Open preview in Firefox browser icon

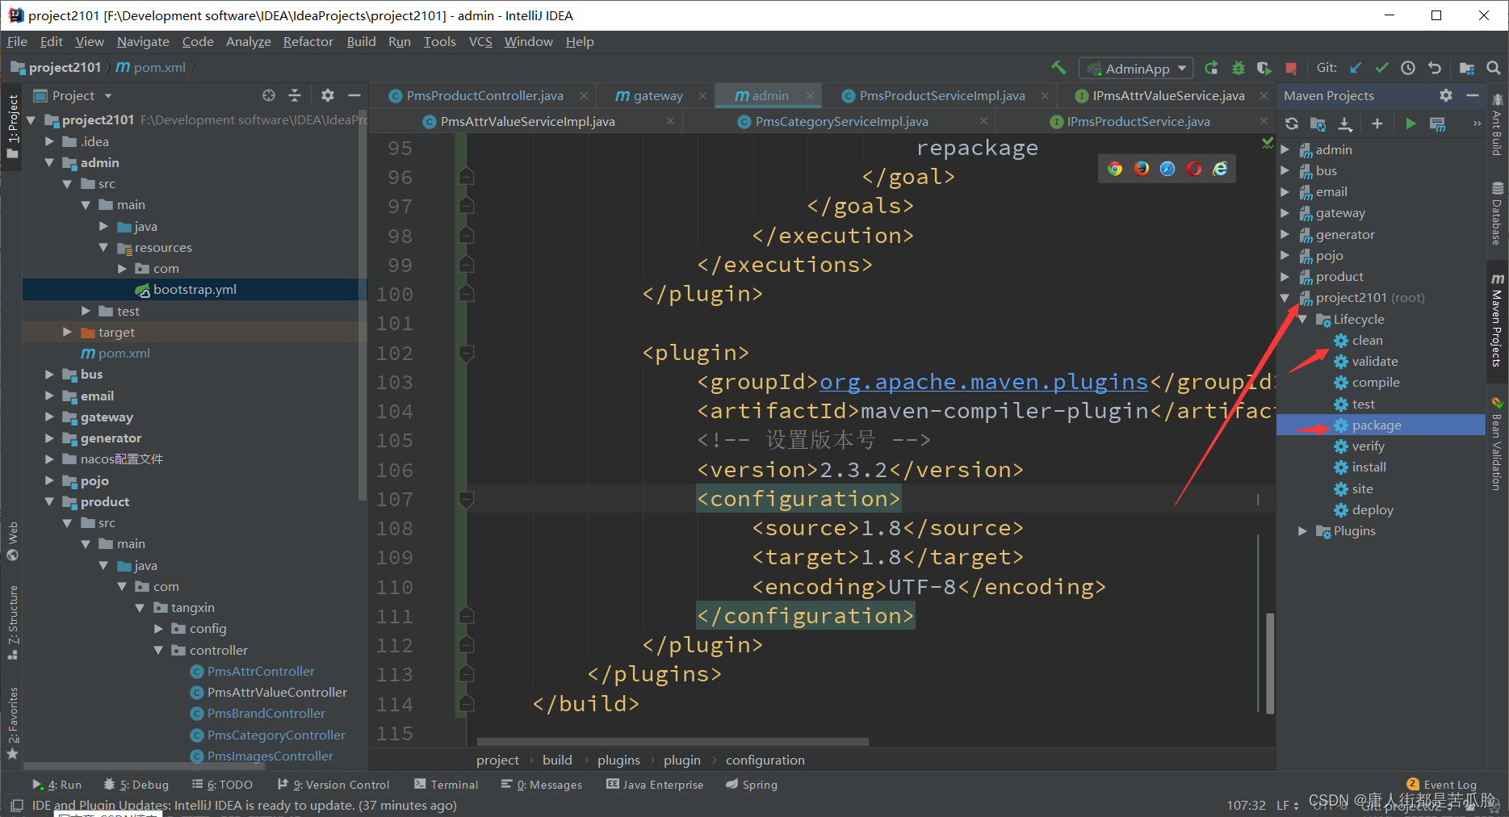coord(1142,168)
